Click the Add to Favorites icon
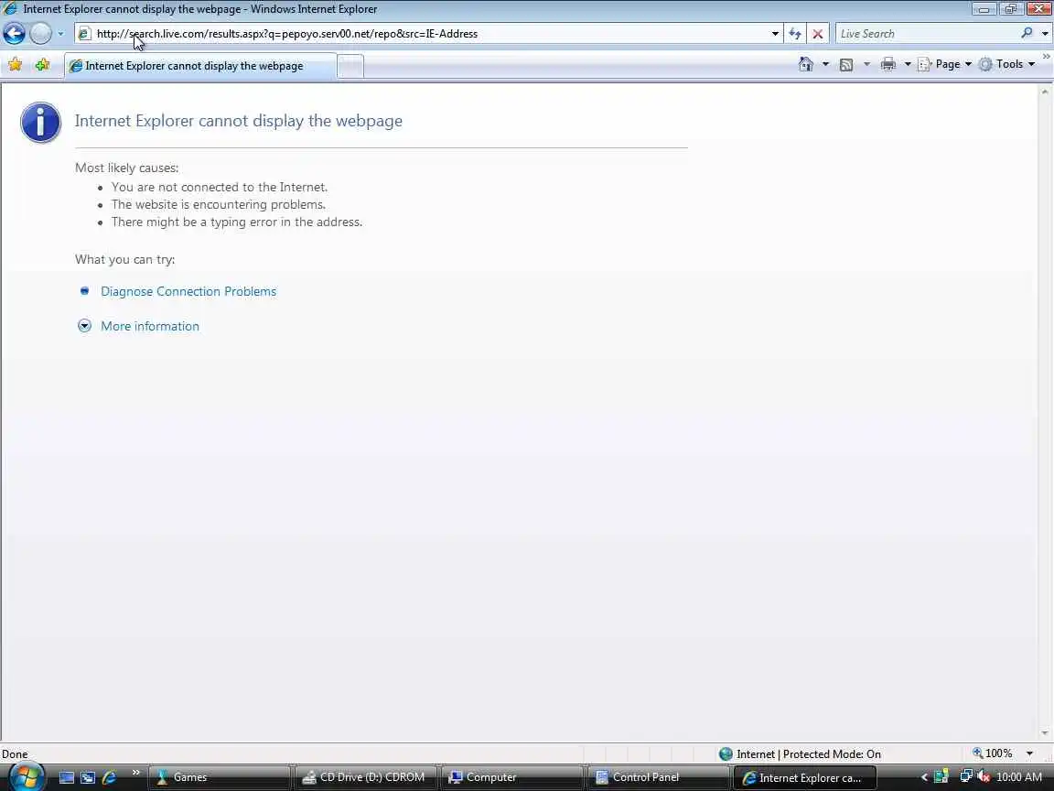Image resolution: width=1054 pixels, height=791 pixels. coord(42,65)
